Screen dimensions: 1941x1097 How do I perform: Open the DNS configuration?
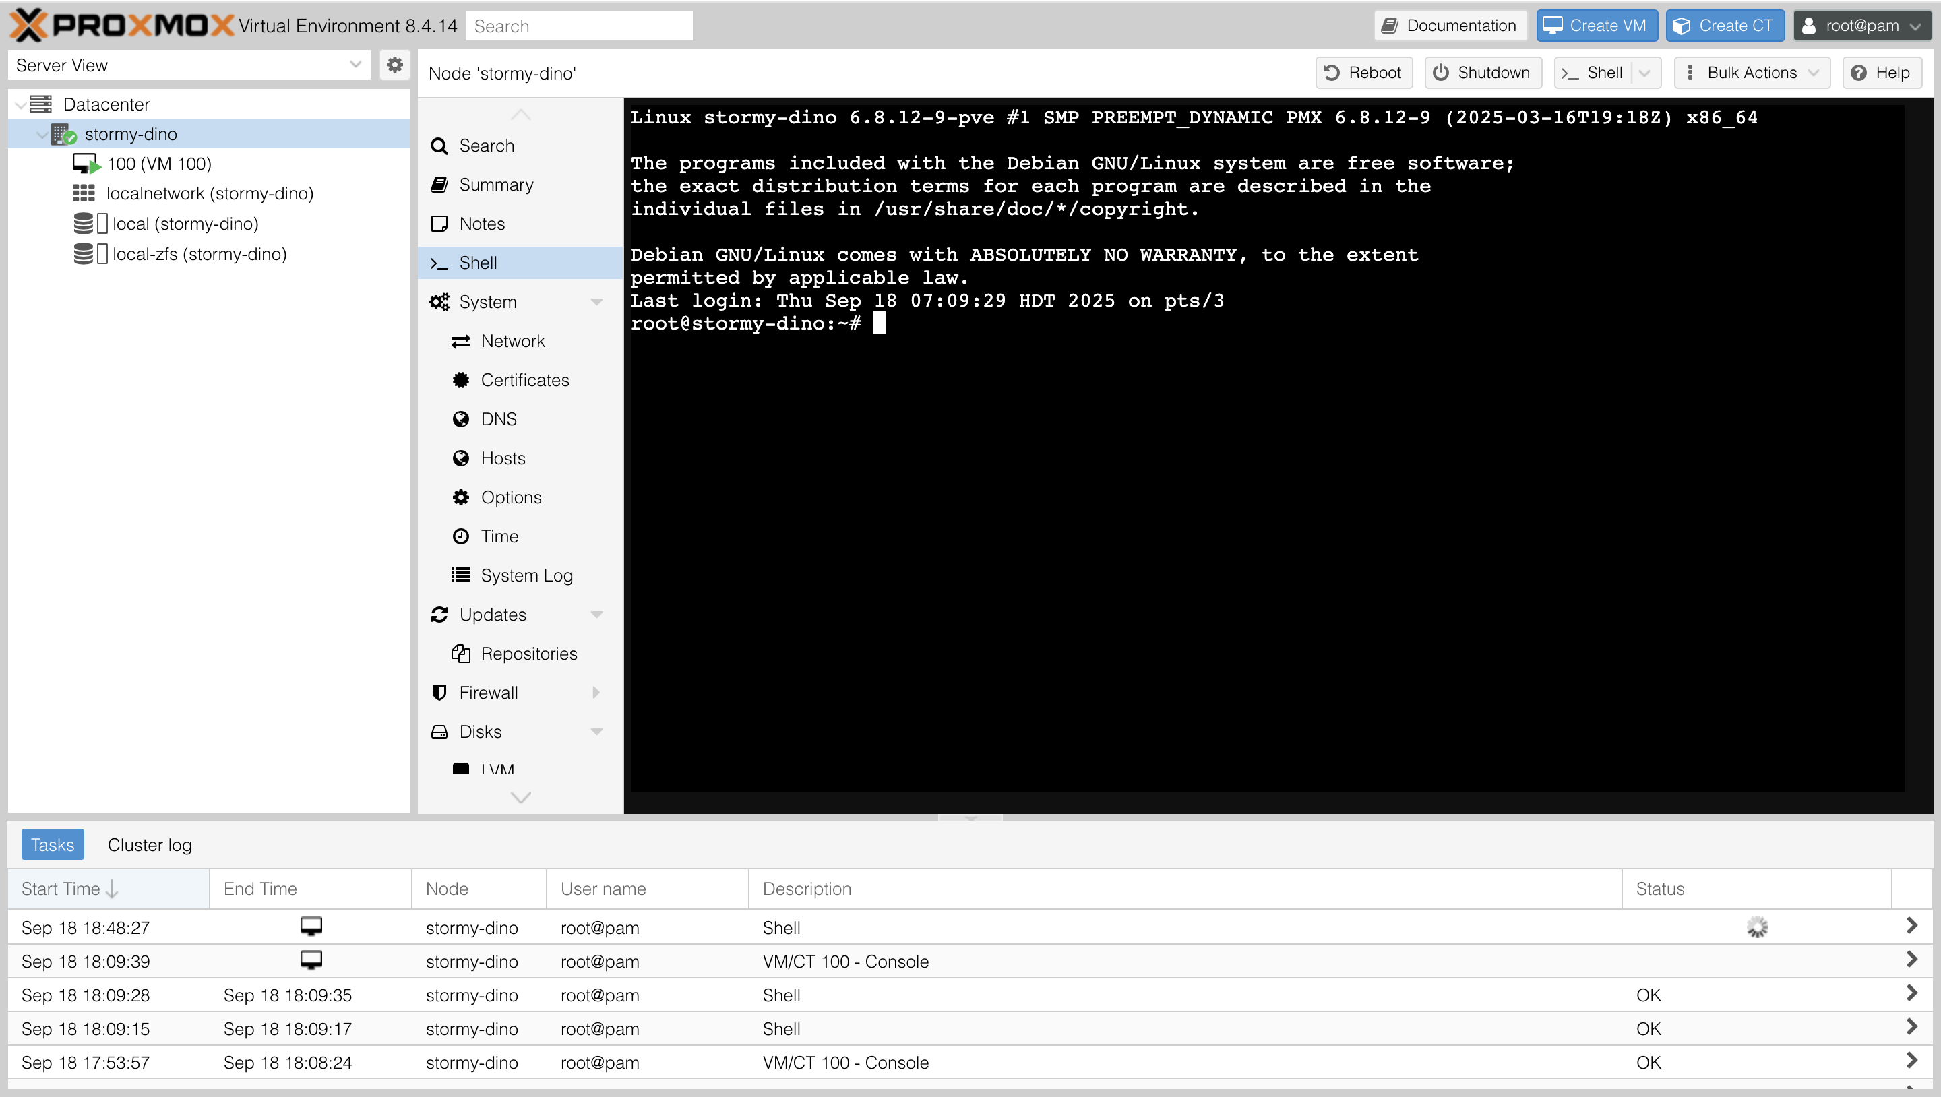coord(499,418)
